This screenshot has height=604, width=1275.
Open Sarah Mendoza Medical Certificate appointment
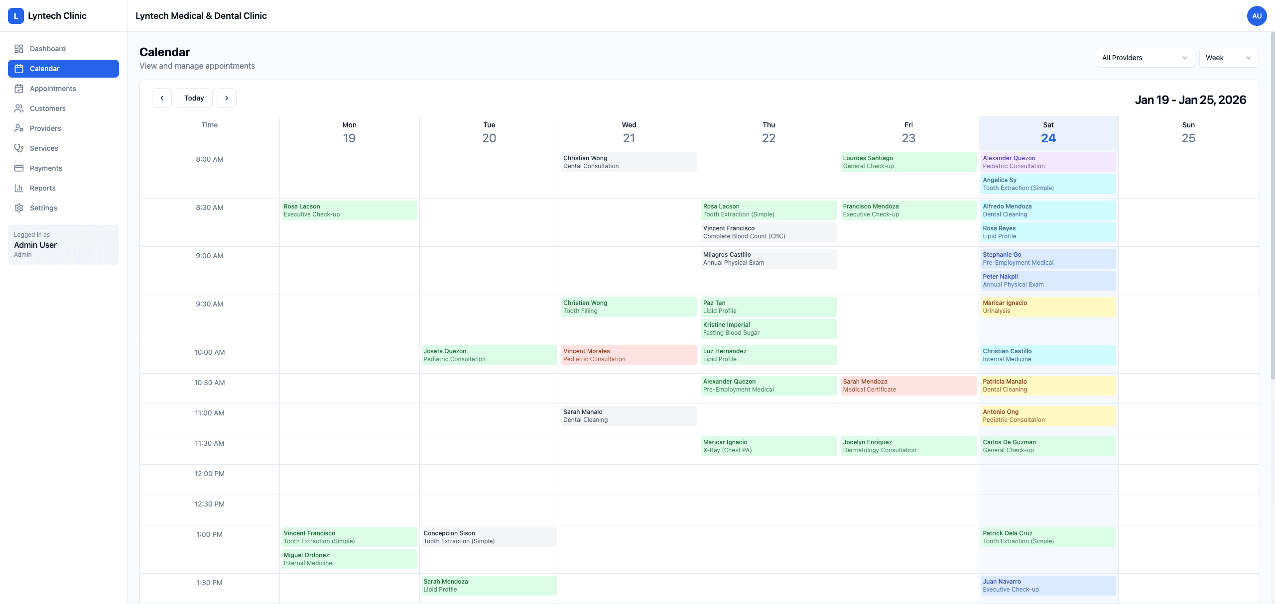coord(908,386)
